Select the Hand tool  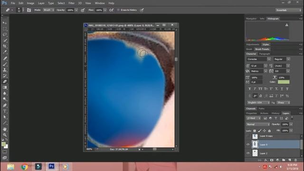pyautogui.click(x=5, y=129)
